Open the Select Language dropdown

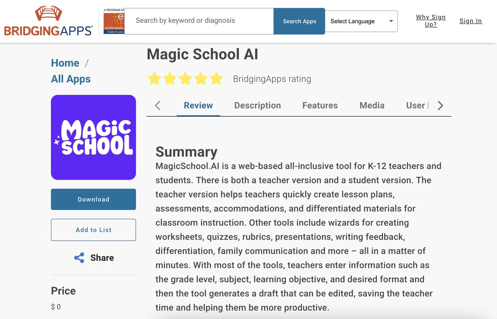[x=361, y=21]
